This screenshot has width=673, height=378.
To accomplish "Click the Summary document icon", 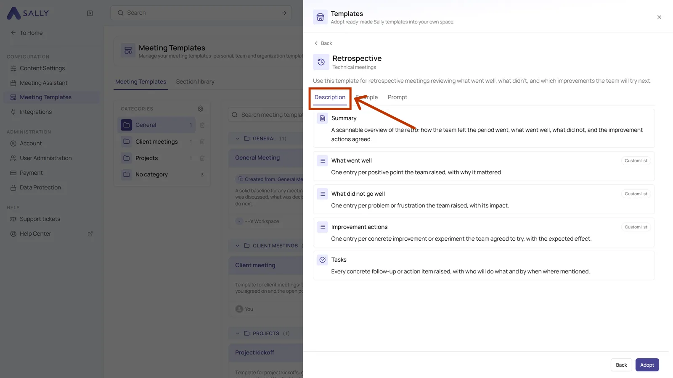I will 323,118.
